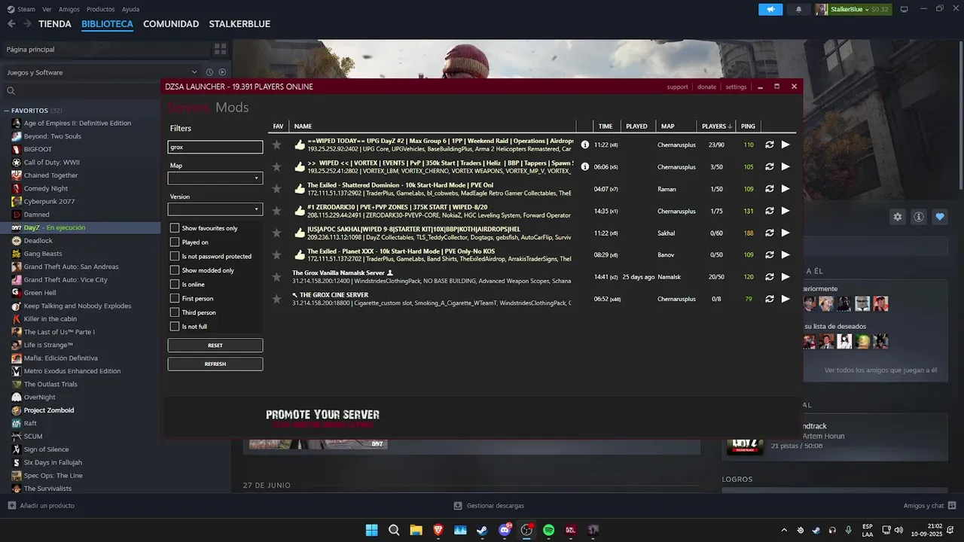Image resolution: width=964 pixels, height=542 pixels.
Task: Open DayZ game settings gear in Steam
Action: pos(898,217)
